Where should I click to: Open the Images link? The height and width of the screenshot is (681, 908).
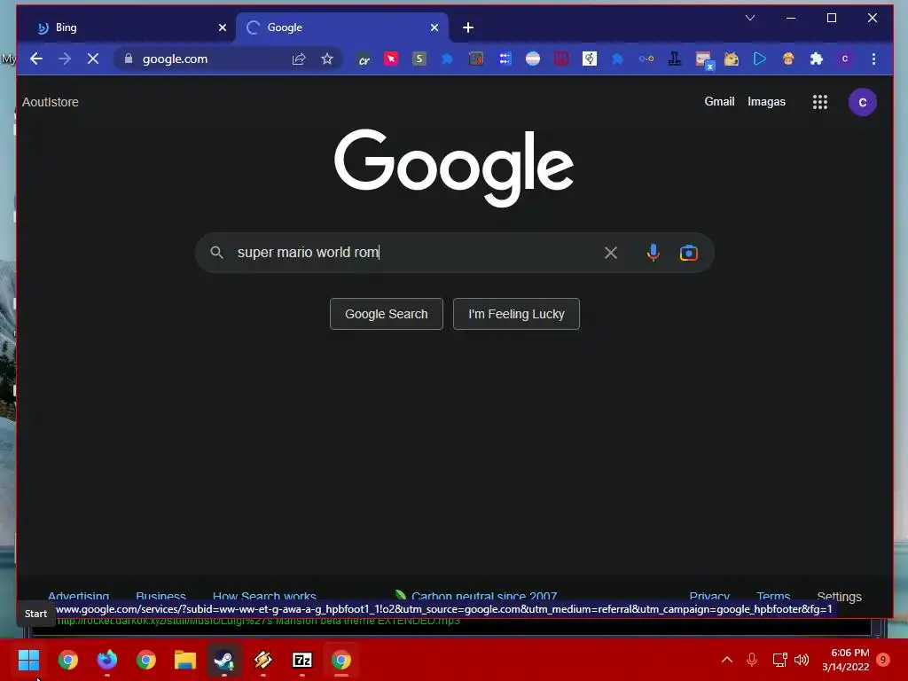tap(766, 101)
